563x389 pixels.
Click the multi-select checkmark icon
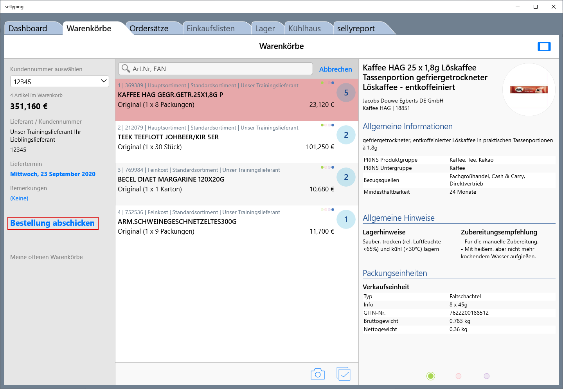344,374
